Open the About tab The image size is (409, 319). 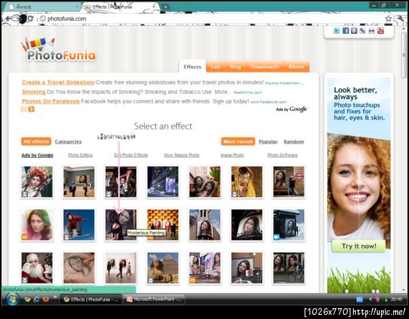click(x=296, y=67)
